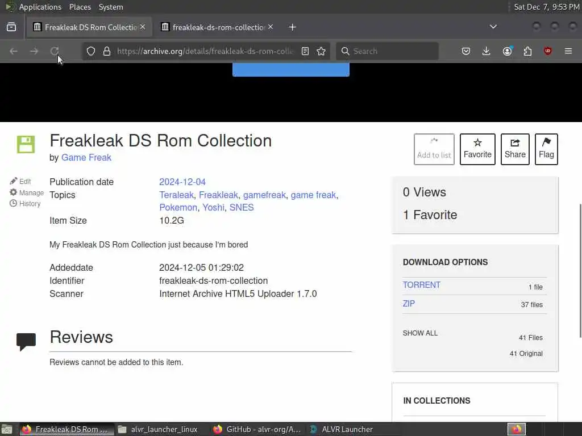Open the Teraleak topic link

(176, 195)
